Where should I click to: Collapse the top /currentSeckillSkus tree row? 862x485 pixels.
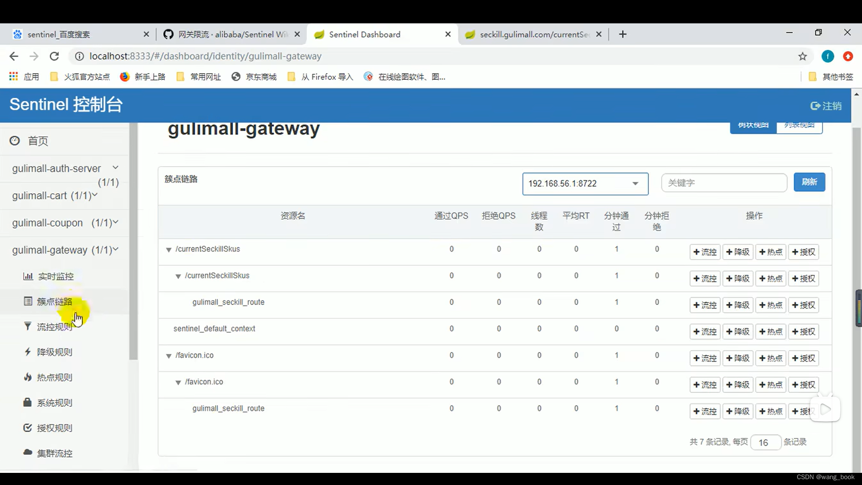[169, 250]
